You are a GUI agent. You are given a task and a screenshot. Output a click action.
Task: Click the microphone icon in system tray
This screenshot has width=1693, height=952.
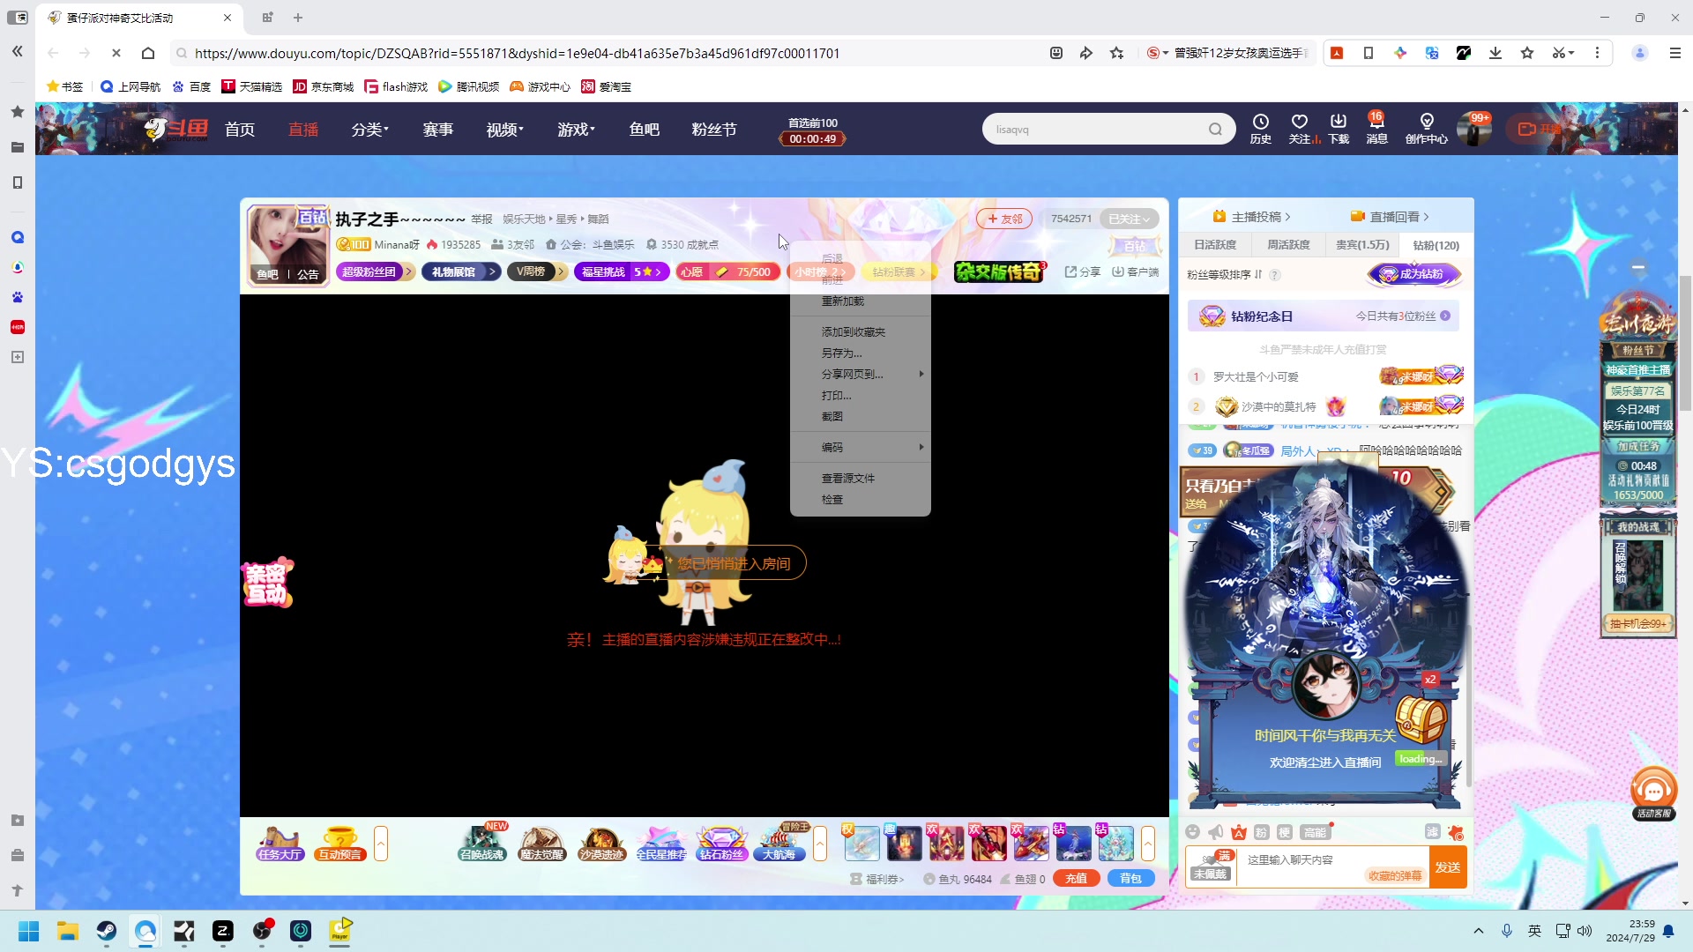1507,931
